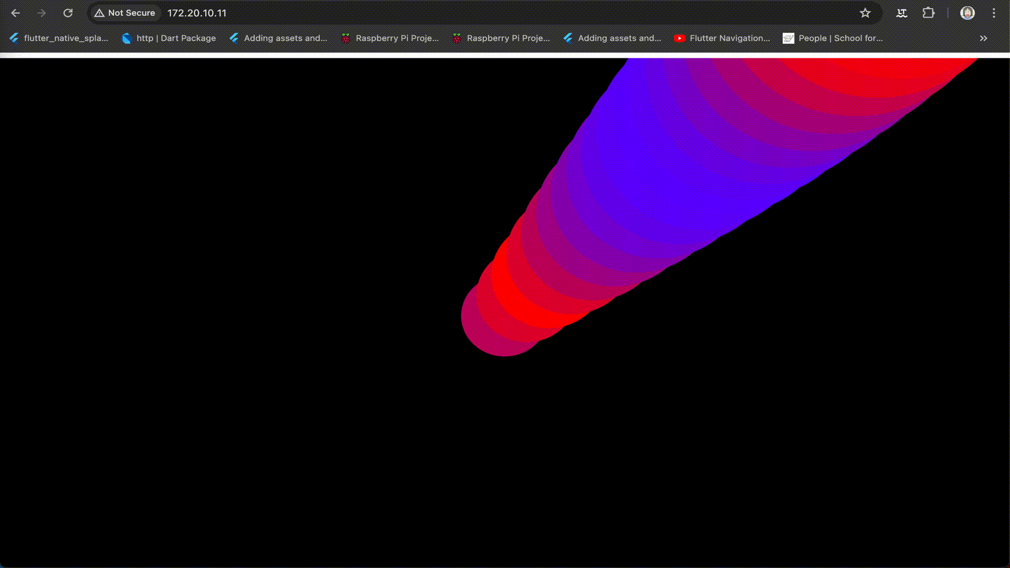Click the bookmark star icon

(866, 13)
